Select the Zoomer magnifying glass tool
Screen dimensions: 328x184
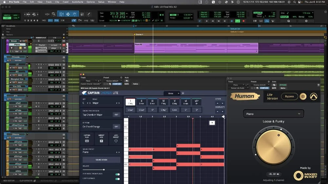53,14
